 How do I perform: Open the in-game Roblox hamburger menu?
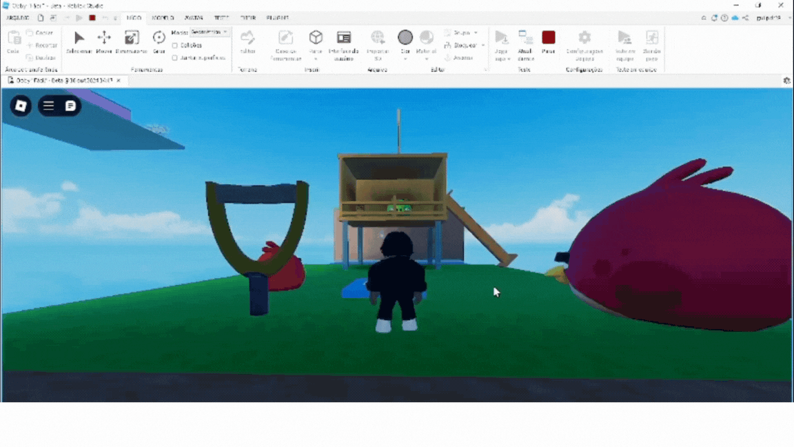(48, 106)
